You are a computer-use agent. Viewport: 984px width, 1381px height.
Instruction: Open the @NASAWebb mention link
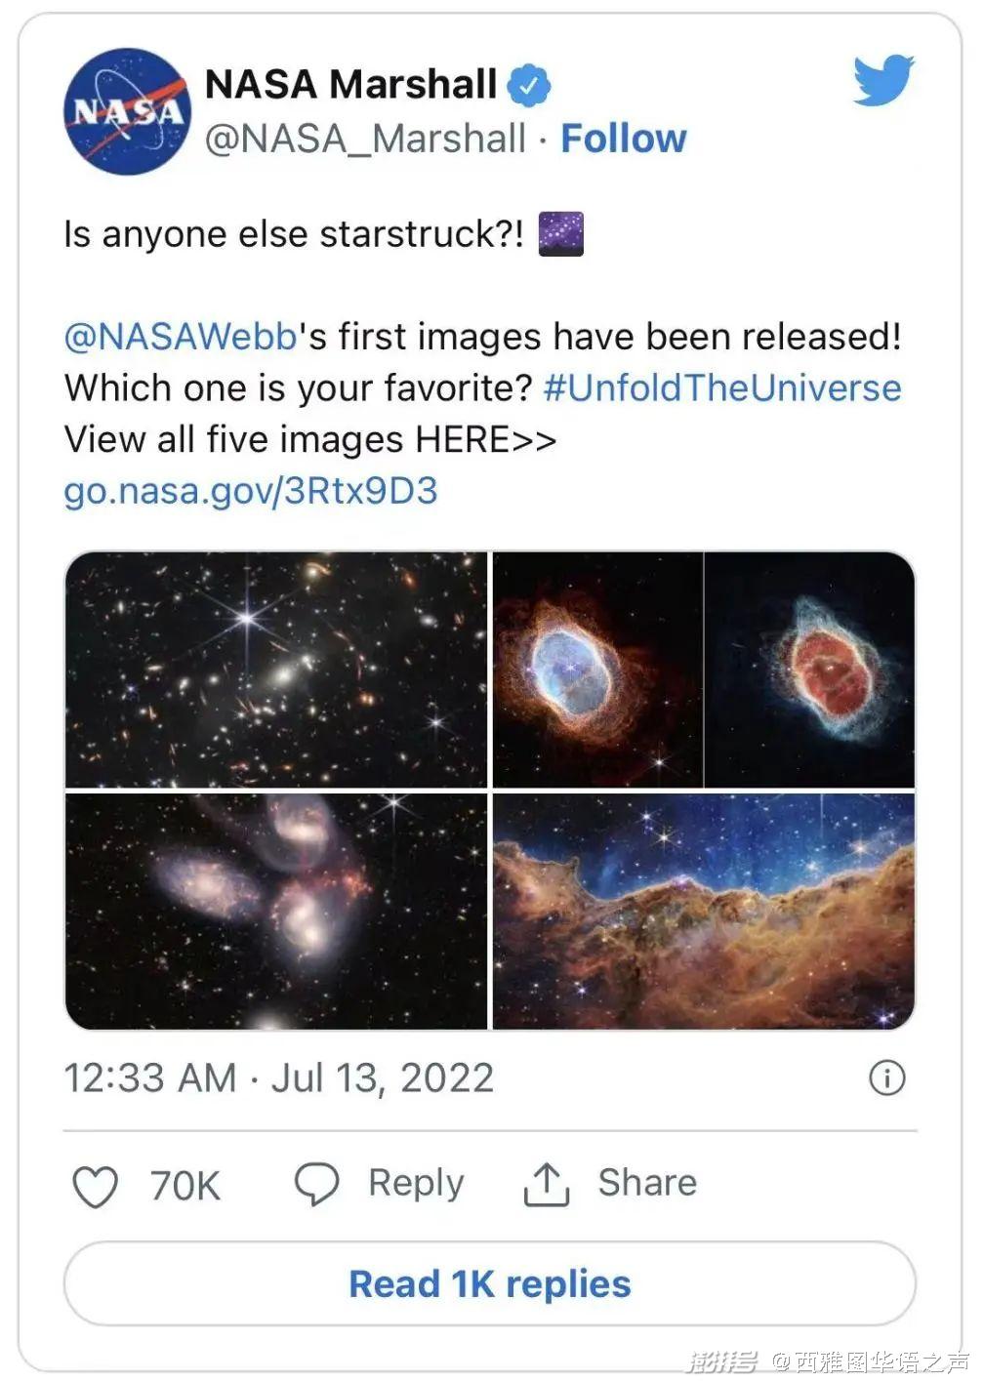tap(180, 337)
